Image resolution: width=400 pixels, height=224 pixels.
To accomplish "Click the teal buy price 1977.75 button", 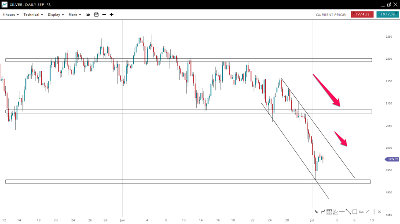I will click(387, 14).
